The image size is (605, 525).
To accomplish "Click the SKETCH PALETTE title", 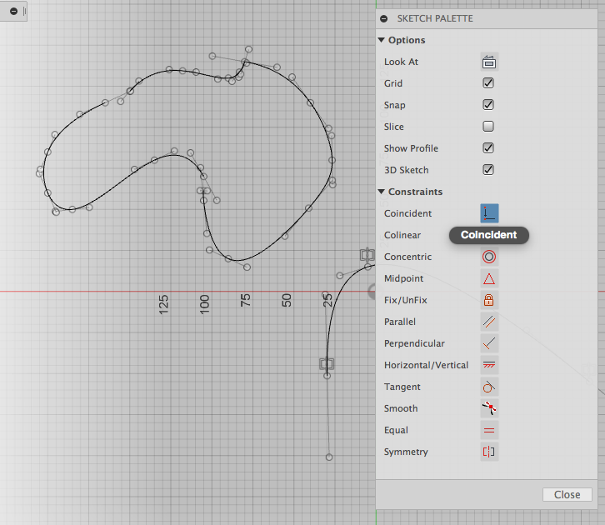I will coord(435,18).
